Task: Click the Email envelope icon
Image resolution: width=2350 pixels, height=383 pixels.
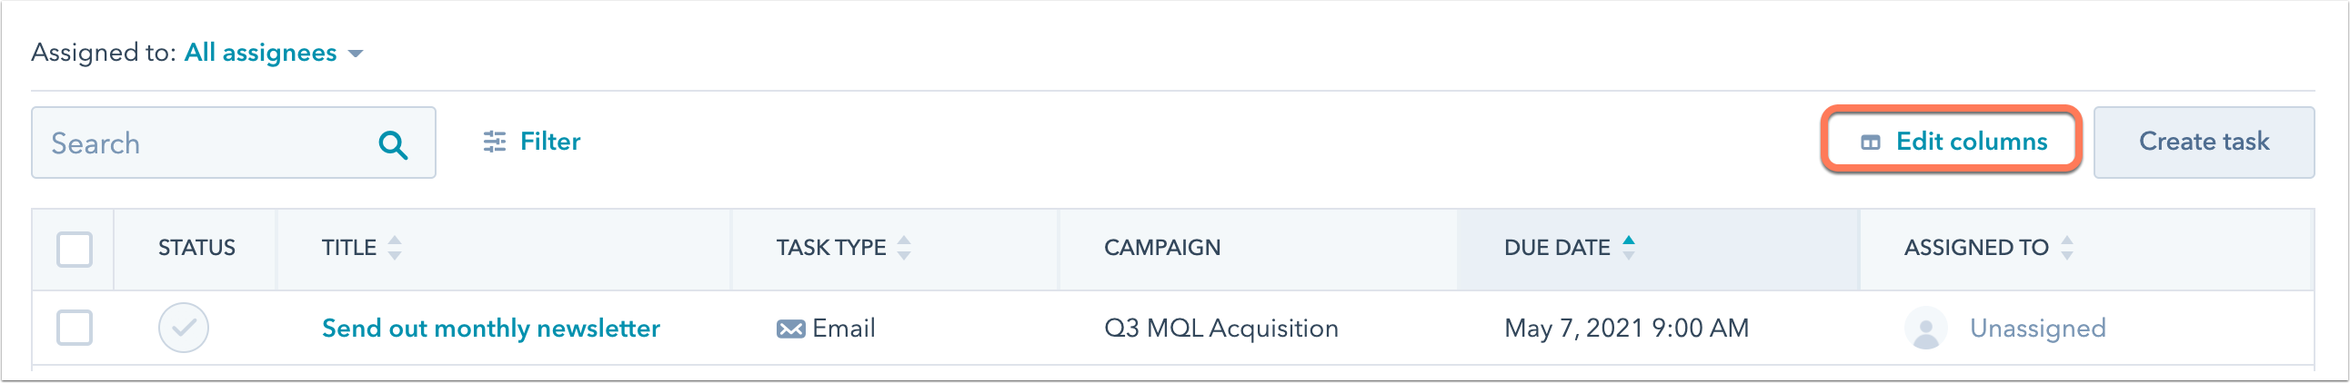Action: click(790, 329)
